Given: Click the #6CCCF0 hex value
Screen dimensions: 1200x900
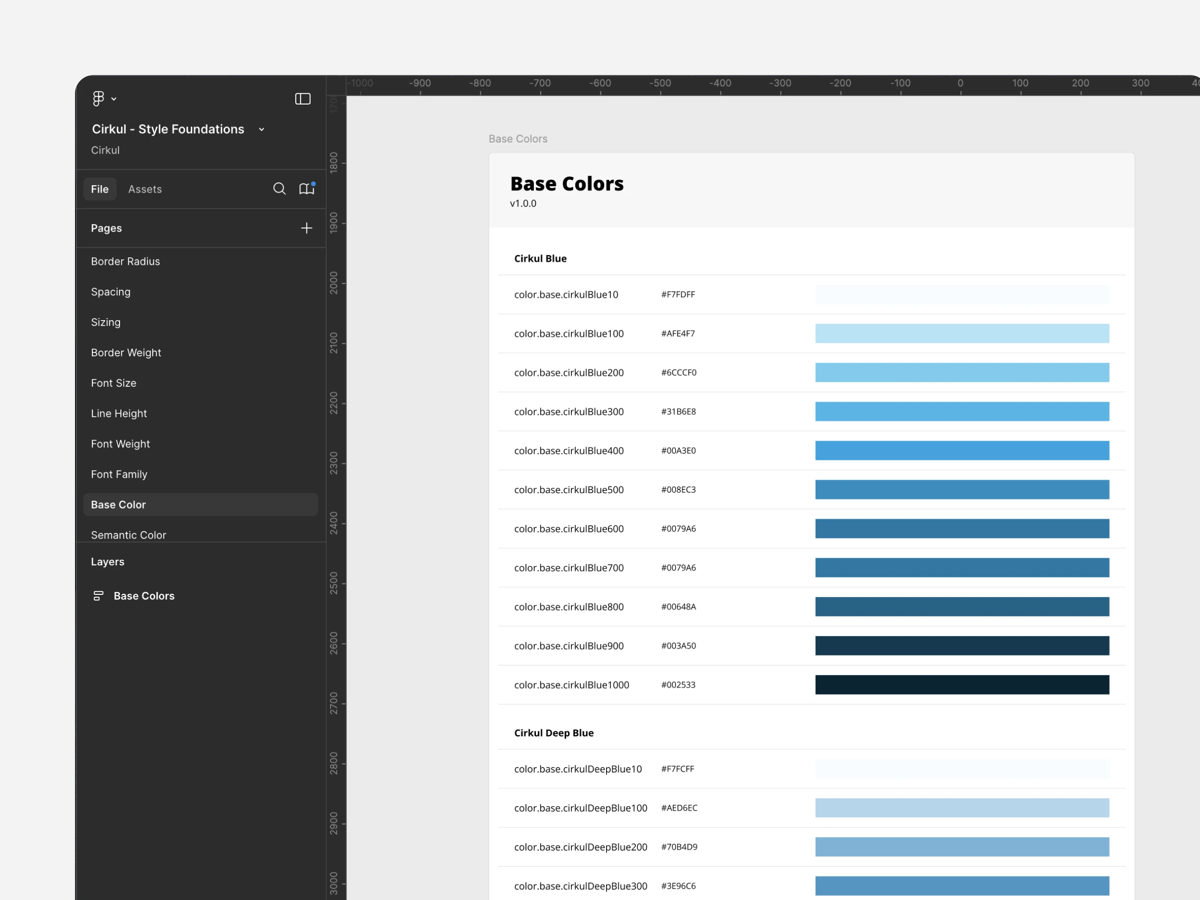Looking at the screenshot, I should 679,373.
